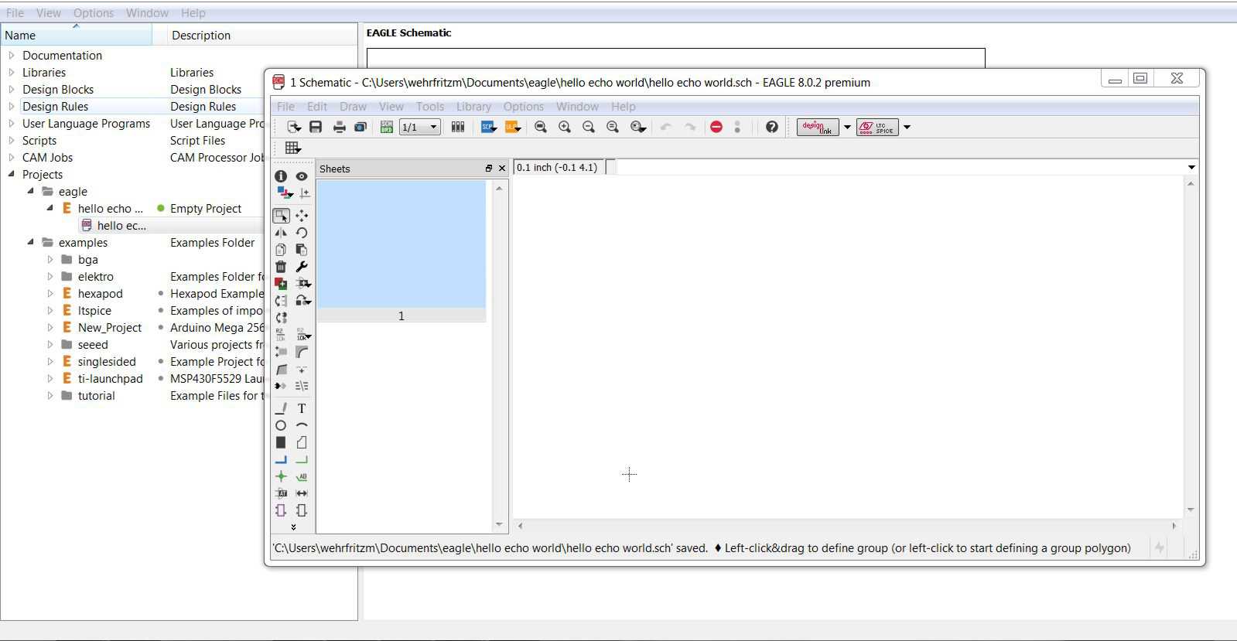This screenshot has width=1237, height=641.
Task: Toggle the gray project dot beside ti-launchpad
Action: (x=161, y=379)
